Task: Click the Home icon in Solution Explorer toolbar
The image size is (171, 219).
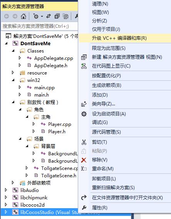Action: click(23, 16)
